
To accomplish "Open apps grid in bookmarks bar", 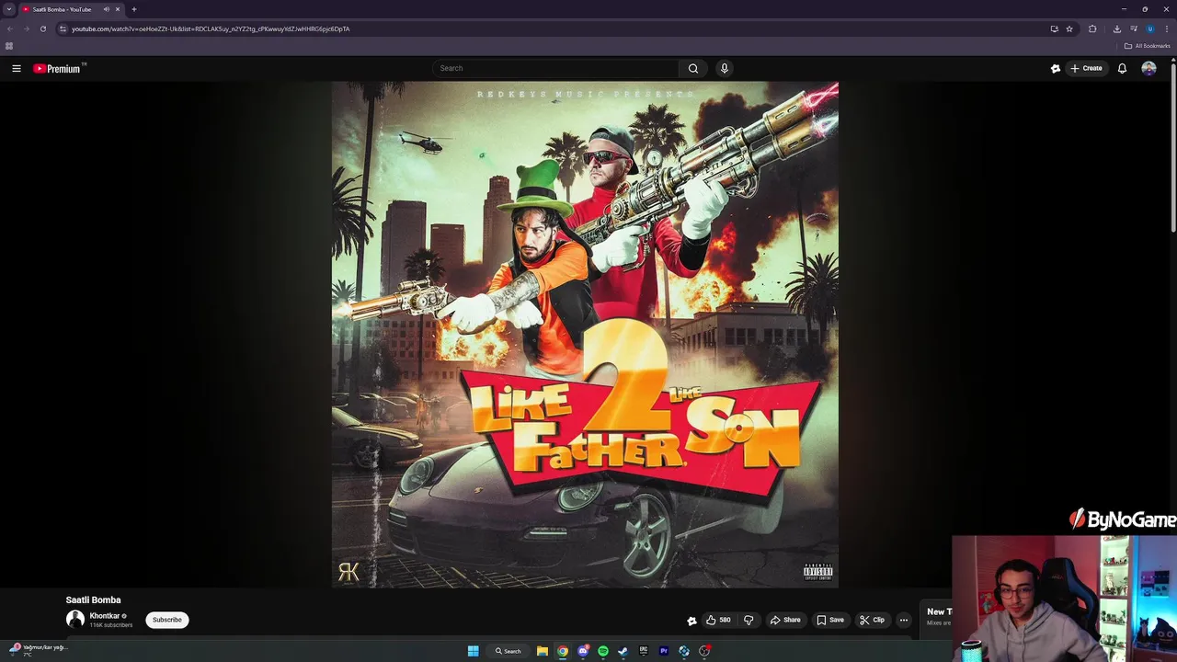I will click(x=9, y=46).
